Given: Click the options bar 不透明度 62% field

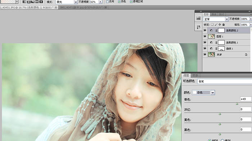Looking at the screenshot, I should pyautogui.click(x=94, y=2).
